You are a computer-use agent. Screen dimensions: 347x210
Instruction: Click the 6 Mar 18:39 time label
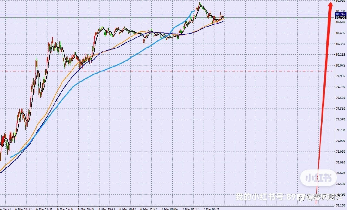[x=86, y=209]
